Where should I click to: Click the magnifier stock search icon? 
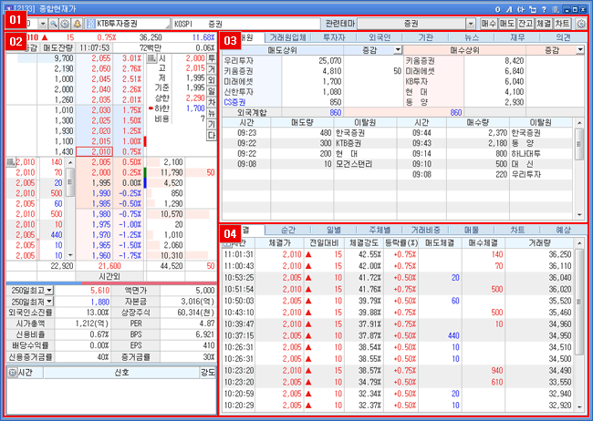click(53, 23)
